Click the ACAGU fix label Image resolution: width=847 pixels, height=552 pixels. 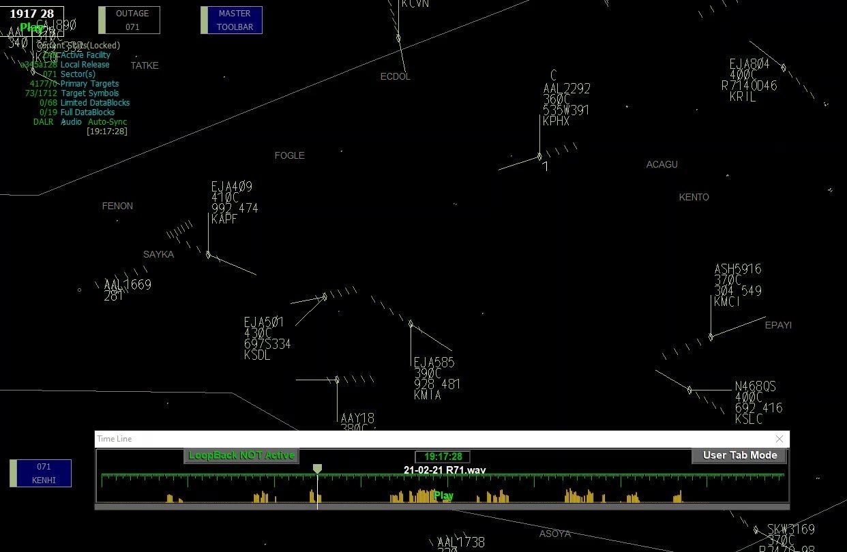[x=662, y=164]
